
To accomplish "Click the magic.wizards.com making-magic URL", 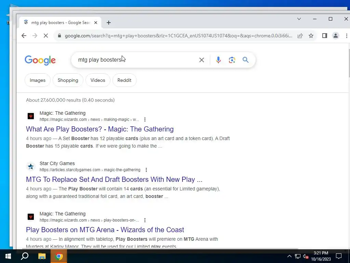I will pyautogui.click(x=89, y=120).
